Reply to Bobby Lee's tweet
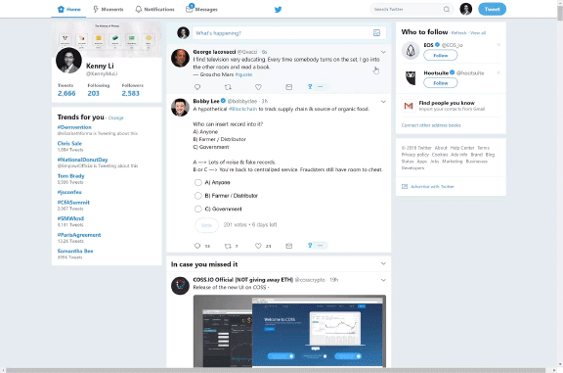 pyautogui.click(x=197, y=246)
